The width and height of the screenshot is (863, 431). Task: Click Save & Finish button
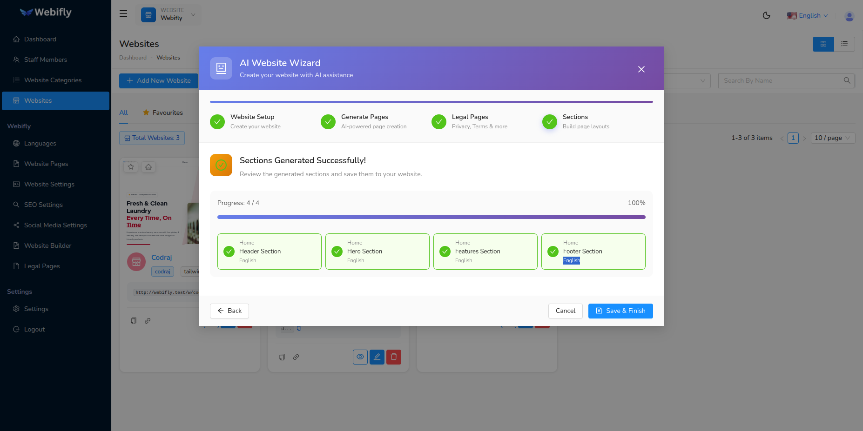pos(620,311)
